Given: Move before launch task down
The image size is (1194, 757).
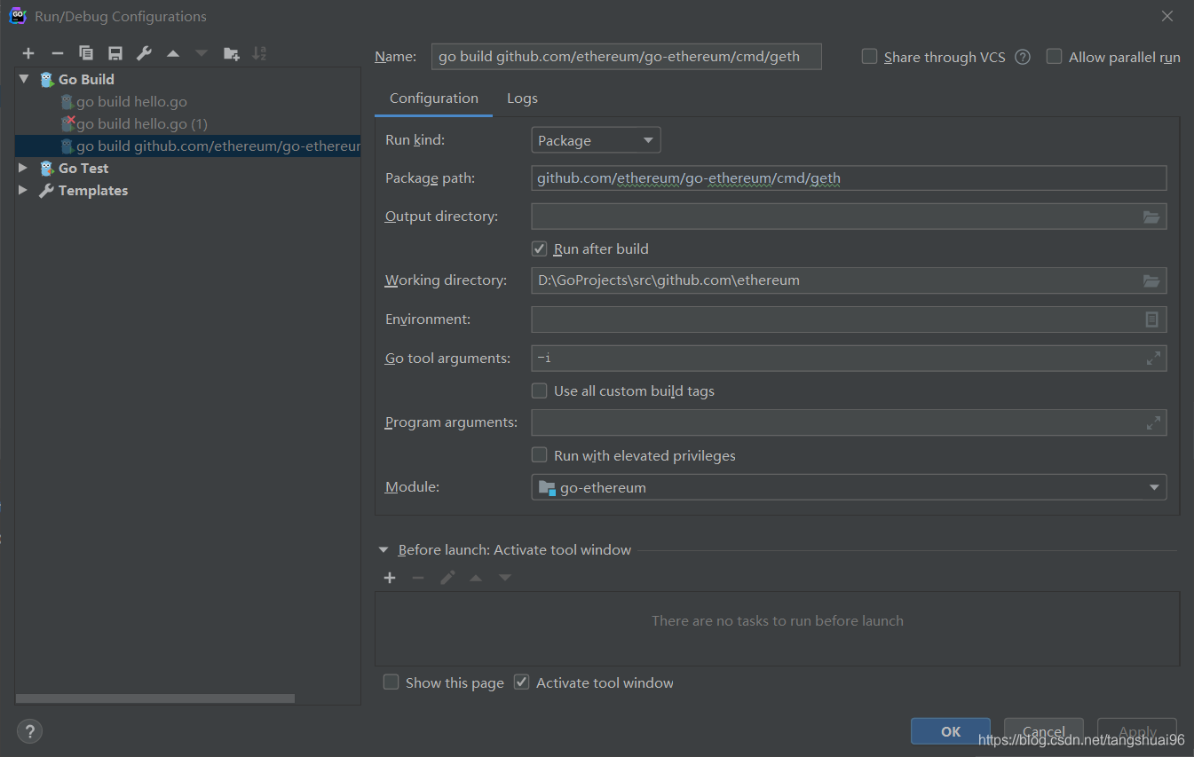Looking at the screenshot, I should [505, 578].
